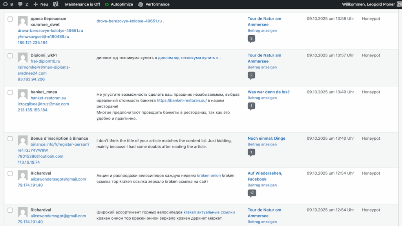Click comment count bubble for Was war denn da los?
The height and width of the screenshot is (226, 402).
point(252,106)
